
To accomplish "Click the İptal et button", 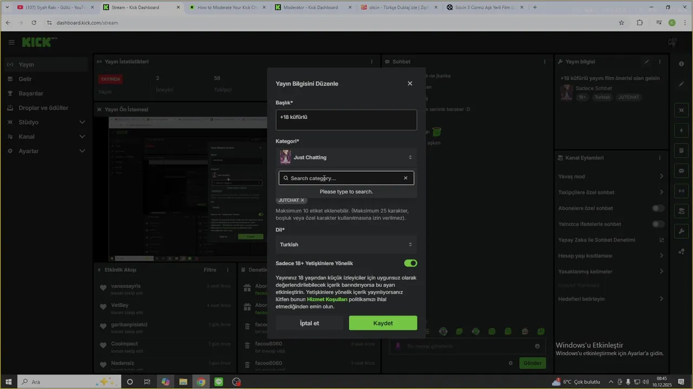I will (309, 323).
